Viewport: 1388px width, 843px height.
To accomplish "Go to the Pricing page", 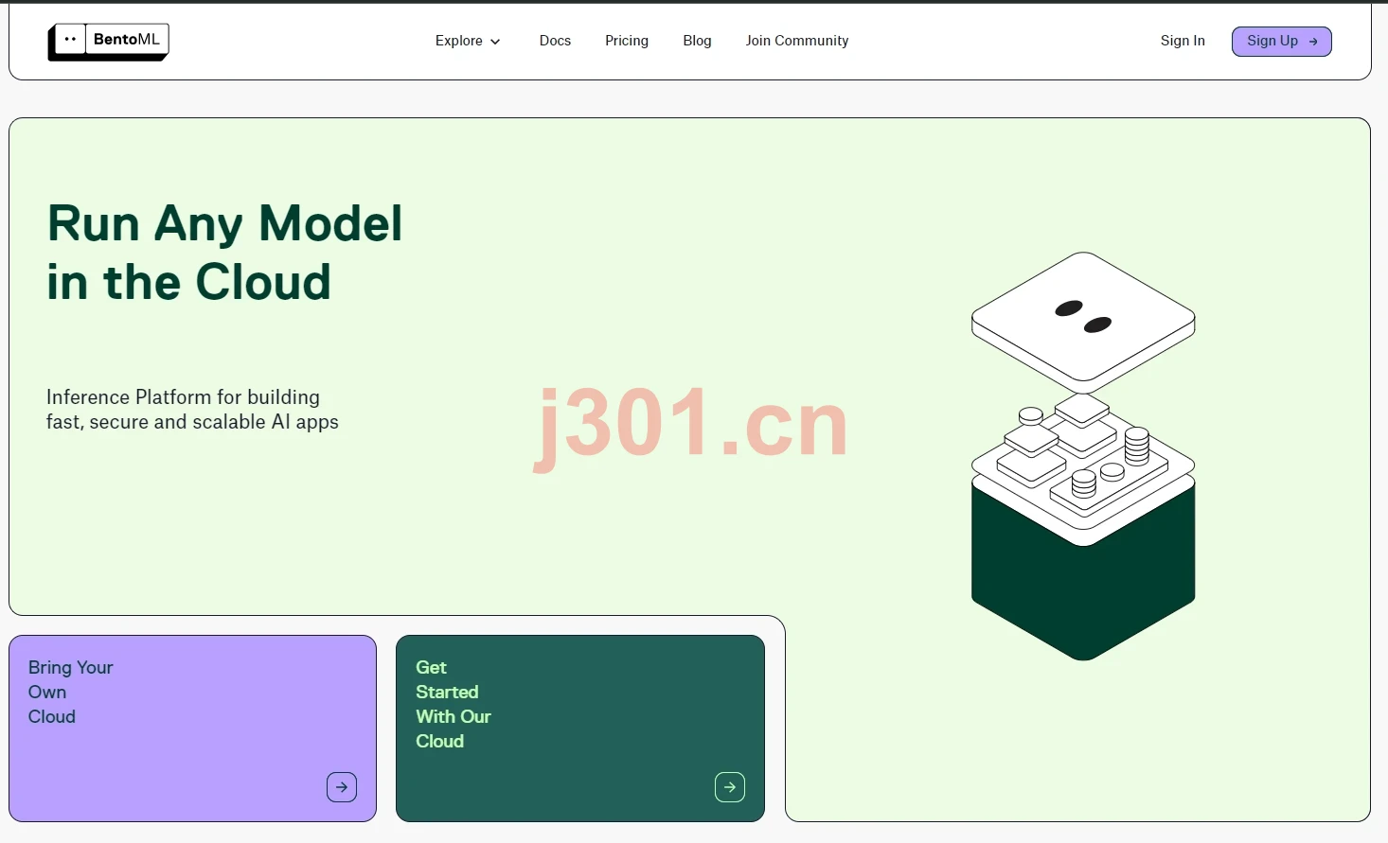I will [x=627, y=41].
